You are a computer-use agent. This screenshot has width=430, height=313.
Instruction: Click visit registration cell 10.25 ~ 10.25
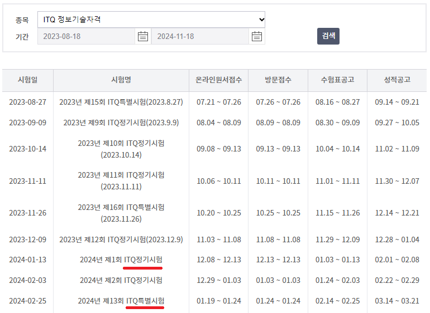pyautogui.click(x=278, y=213)
